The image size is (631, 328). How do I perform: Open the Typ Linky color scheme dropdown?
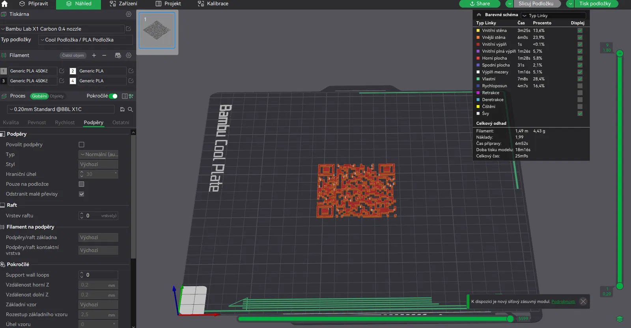click(x=553, y=16)
